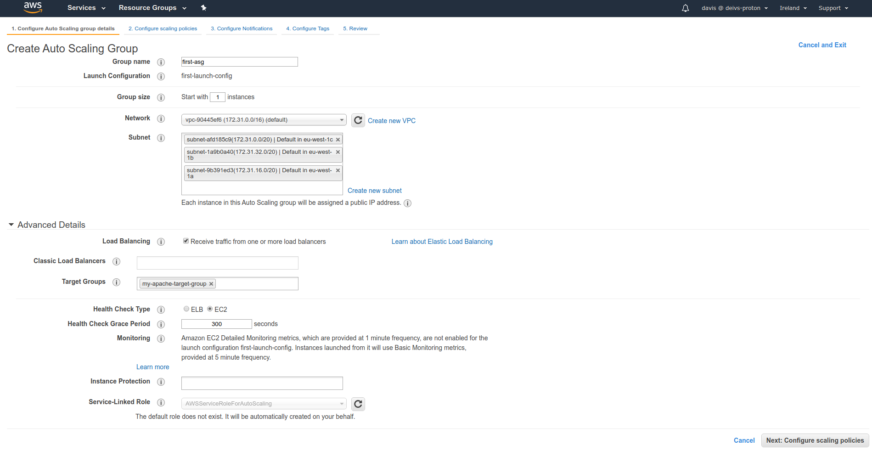Open the notifications bell
872x451 pixels.
click(685, 8)
